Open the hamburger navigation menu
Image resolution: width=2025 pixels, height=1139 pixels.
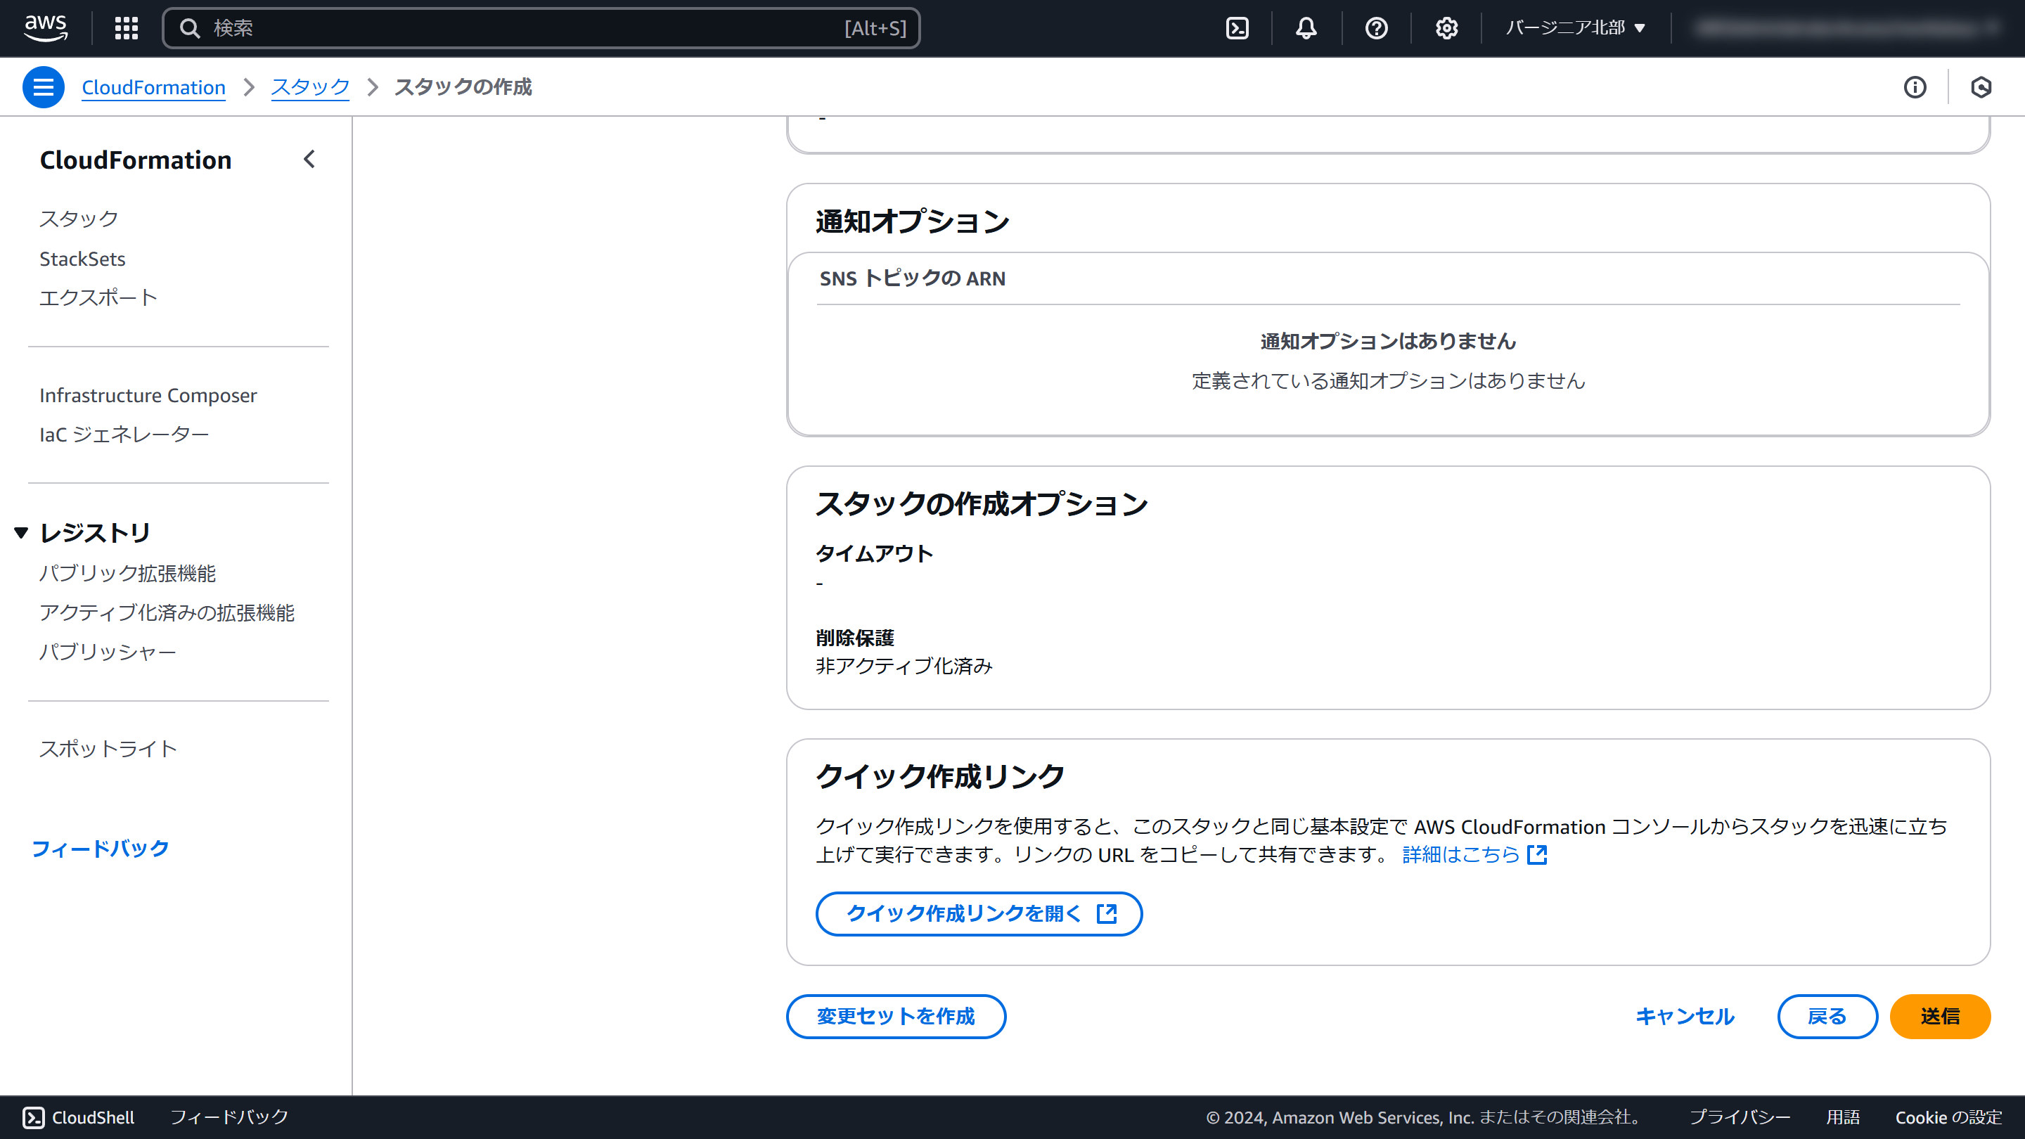43,86
